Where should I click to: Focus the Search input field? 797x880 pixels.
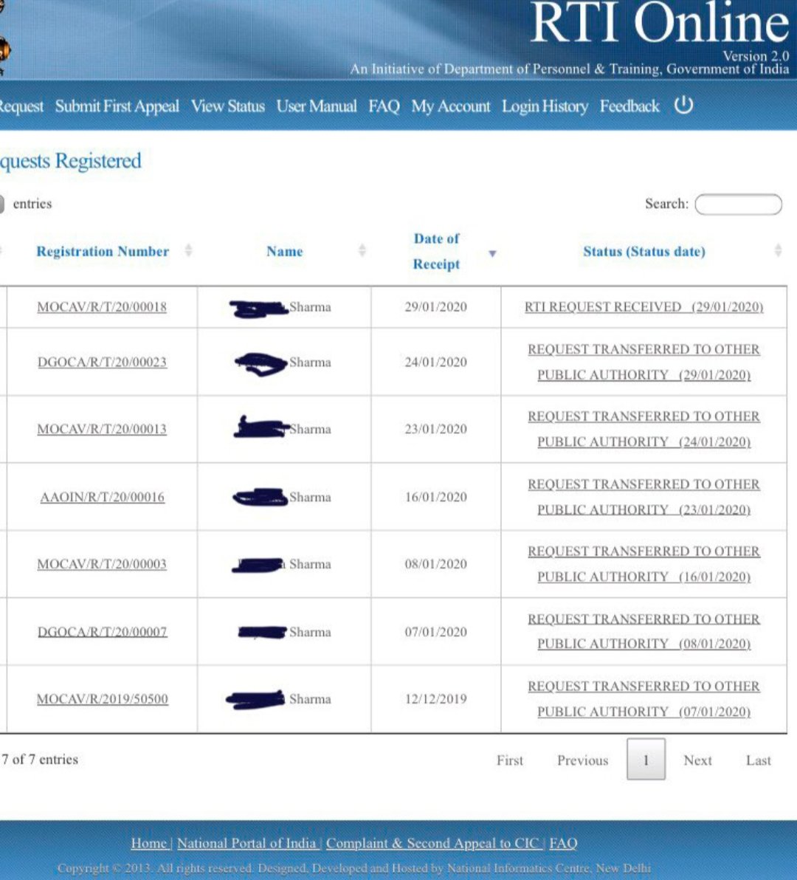[x=738, y=204]
